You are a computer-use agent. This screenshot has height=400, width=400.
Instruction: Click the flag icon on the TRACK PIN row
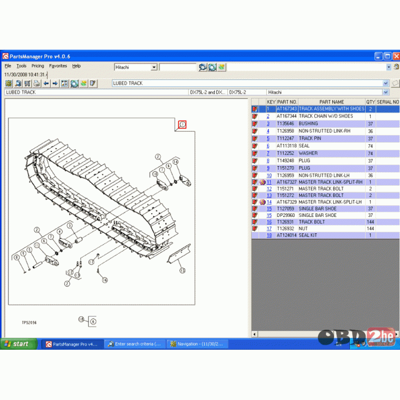pos(255,138)
